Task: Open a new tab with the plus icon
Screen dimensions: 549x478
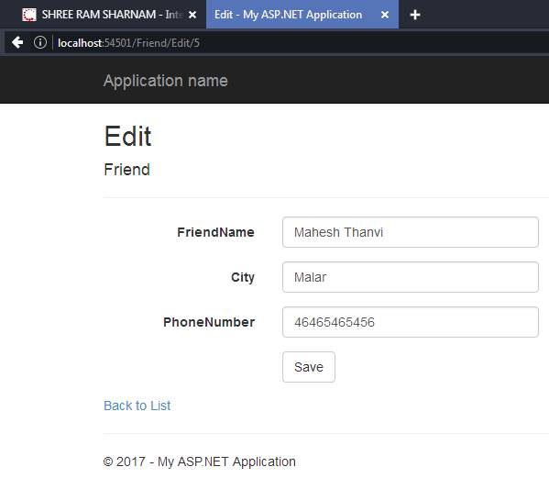Action: pyautogui.click(x=415, y=15)
